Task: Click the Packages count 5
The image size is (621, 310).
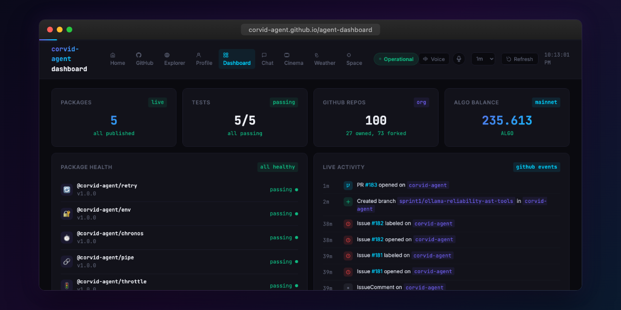Action: point(114,120)
